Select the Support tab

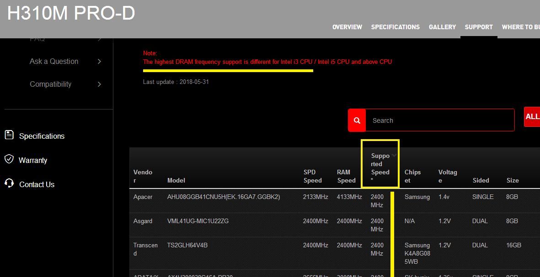tap(479, 27)
